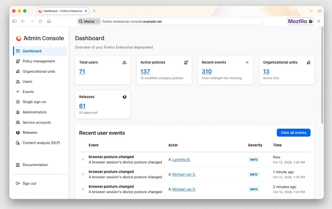This screenshot has height=209, width=332.
Task: Open a new tab with plus button
Action: 94,11
